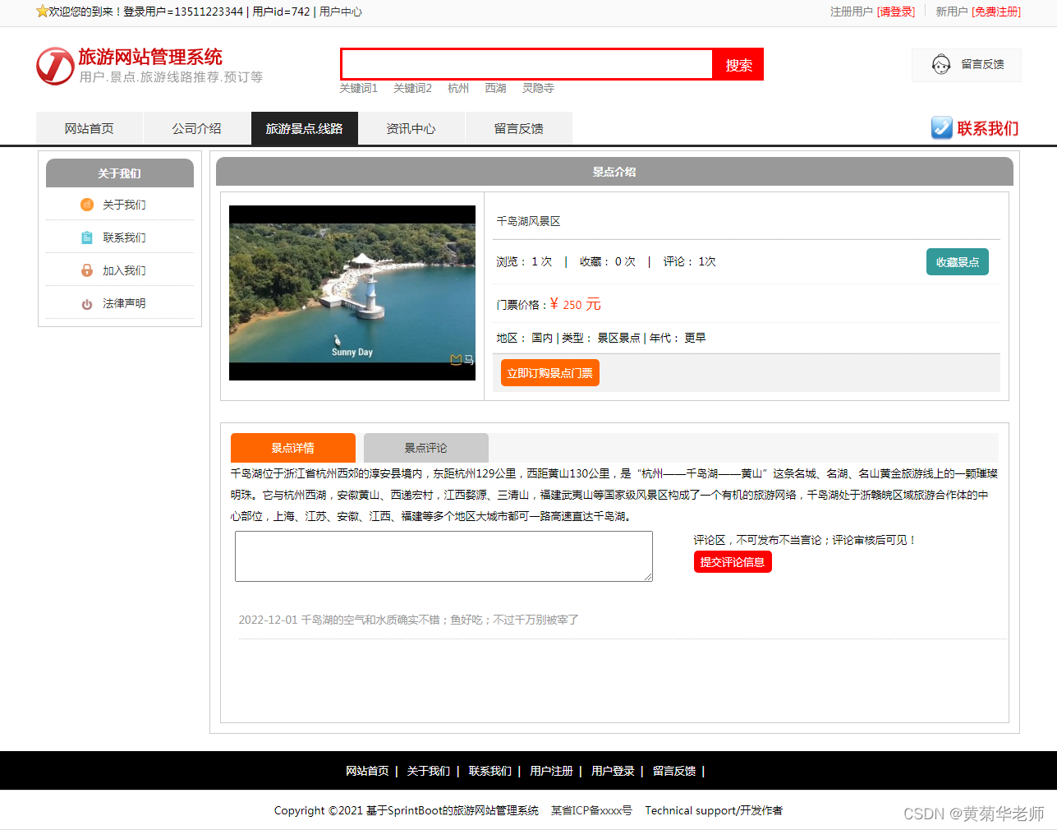Click the orange icon next to 关于我们
This screenshot has width=1057, height=830.
coord(87,205)
